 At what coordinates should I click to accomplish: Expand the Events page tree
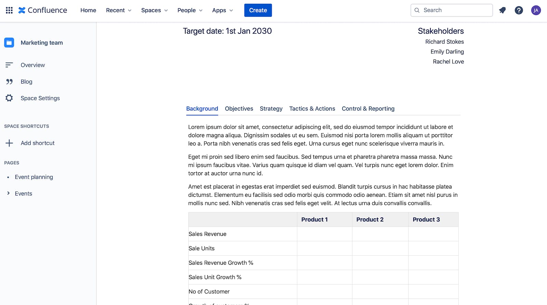coord(9,193)
